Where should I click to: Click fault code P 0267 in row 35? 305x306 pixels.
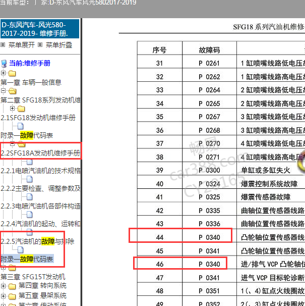[209, 117]
